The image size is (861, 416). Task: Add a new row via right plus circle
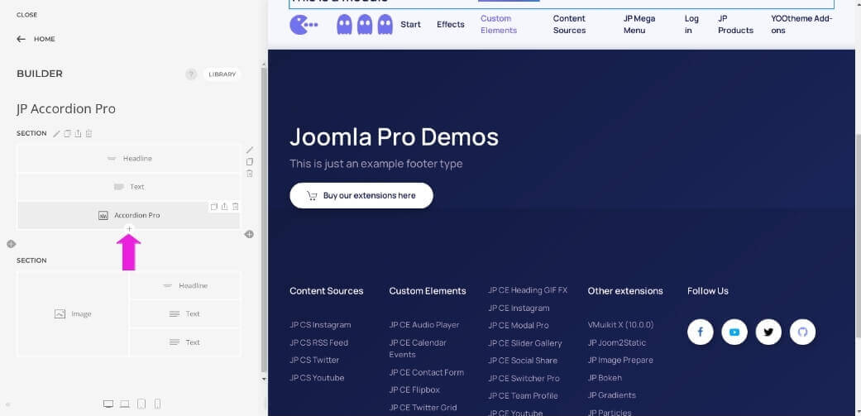coord(249,234)
